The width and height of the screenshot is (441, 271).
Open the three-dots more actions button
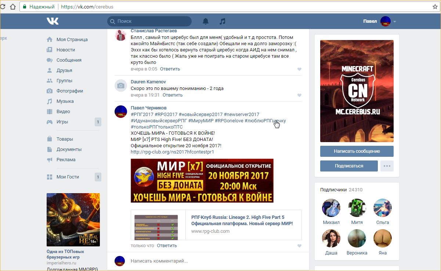(x=387, y=166)
